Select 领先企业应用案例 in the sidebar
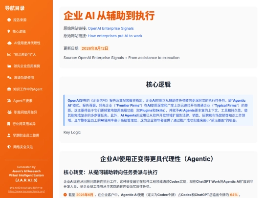Screen dimensions: 264x198 point(27,66)
